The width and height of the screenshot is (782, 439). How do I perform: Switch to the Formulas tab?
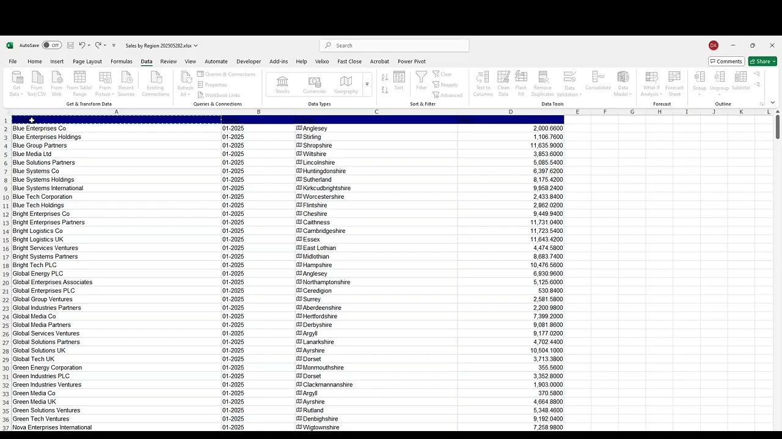click(x=122, y=62)
